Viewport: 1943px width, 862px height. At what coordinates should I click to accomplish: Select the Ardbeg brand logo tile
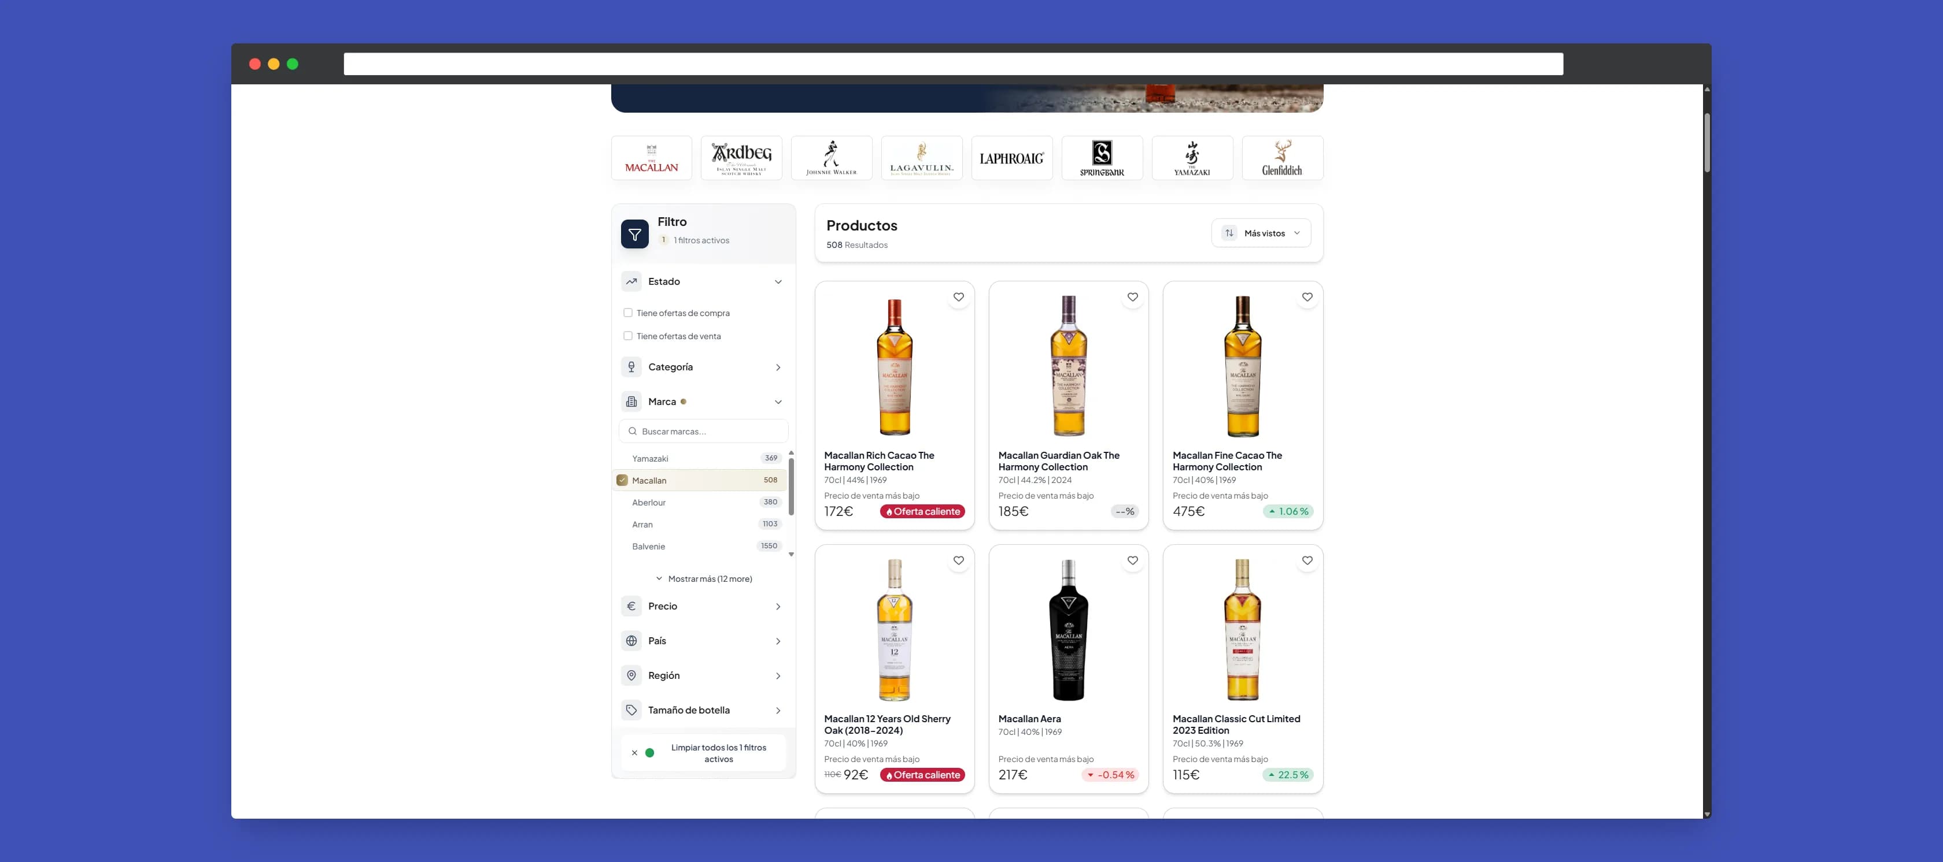point(741,158)
